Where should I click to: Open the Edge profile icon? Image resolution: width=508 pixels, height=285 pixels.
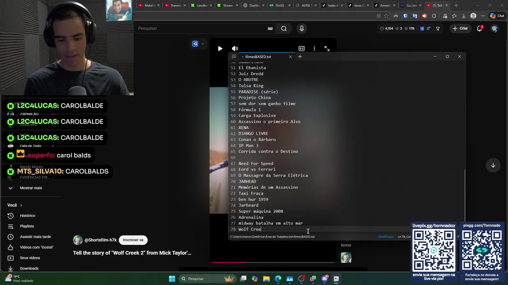point(473,16)
